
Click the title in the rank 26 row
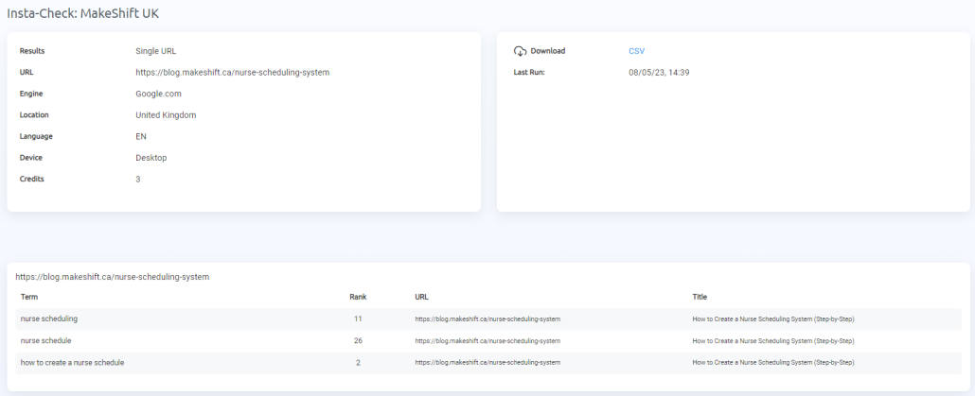[x=773, y=341]
